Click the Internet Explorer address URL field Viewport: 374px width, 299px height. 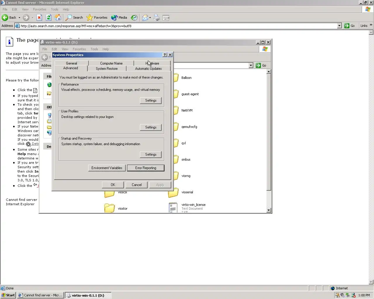[178, 26]
